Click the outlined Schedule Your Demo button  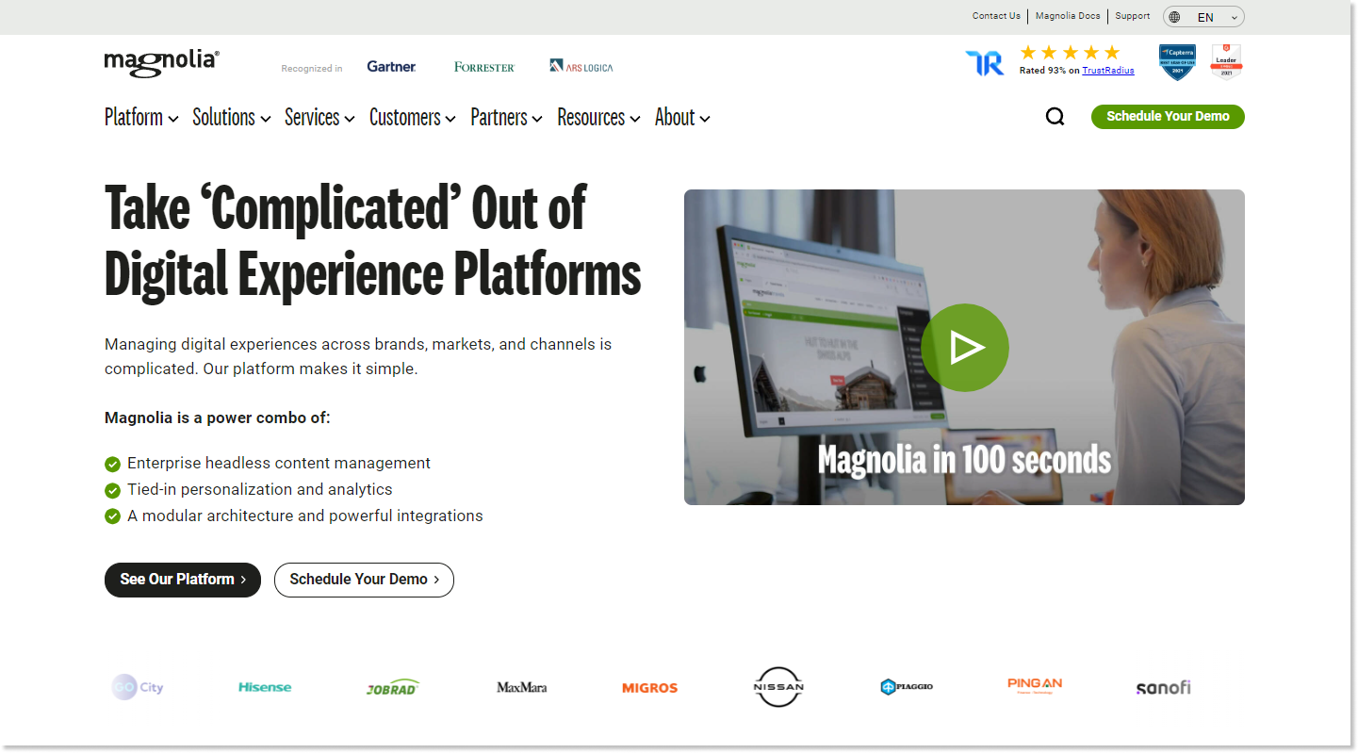[x=364, y=580]
